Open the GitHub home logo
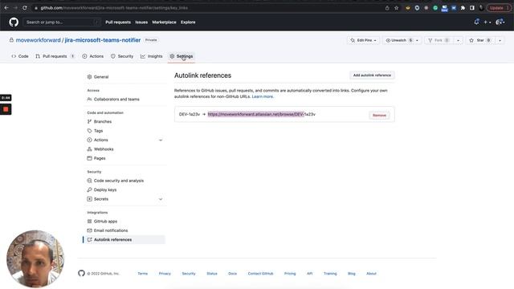This screenshot has height=289, width=514. coord(14,22)
